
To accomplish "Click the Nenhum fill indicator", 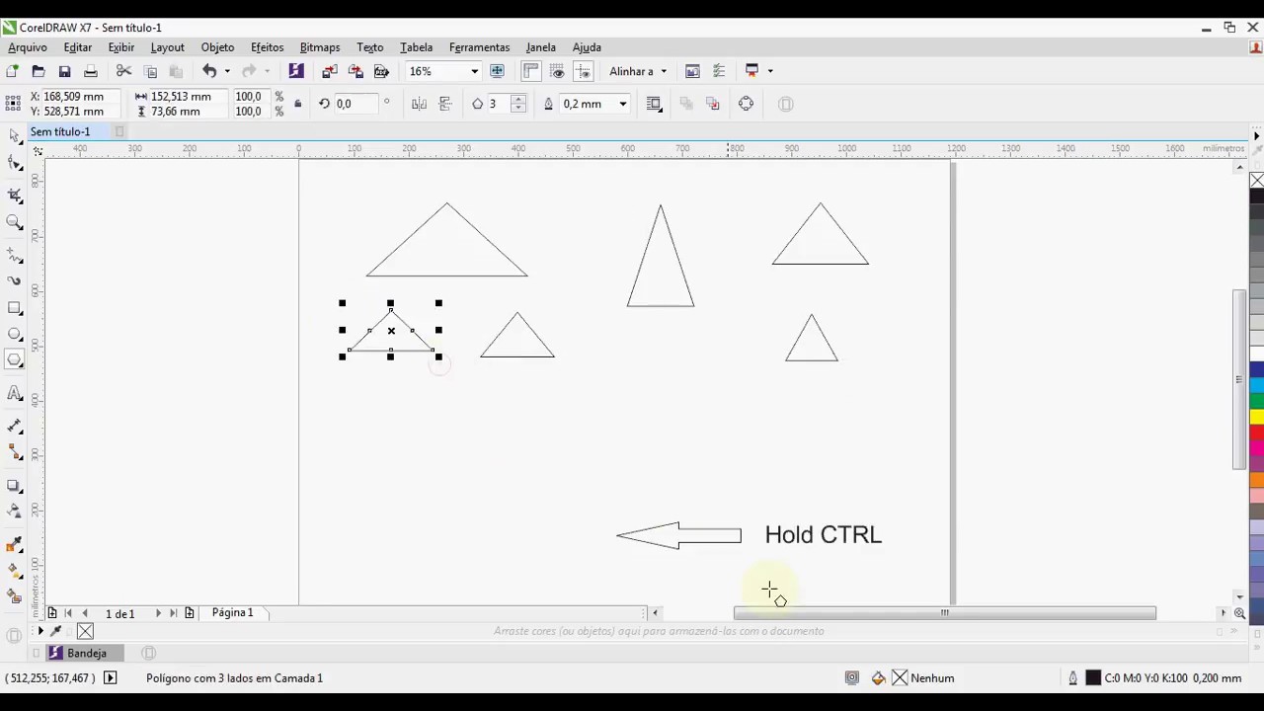I will coord(923,678).
